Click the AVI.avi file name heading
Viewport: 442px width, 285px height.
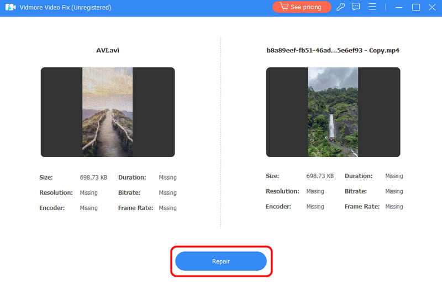pos(108,50)
